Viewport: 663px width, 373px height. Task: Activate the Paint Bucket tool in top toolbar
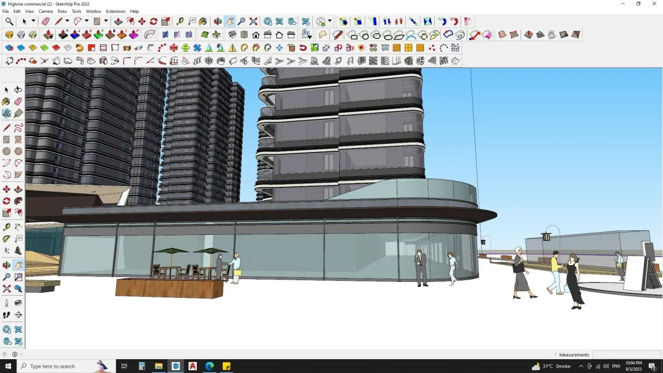[x=203, y=21]
